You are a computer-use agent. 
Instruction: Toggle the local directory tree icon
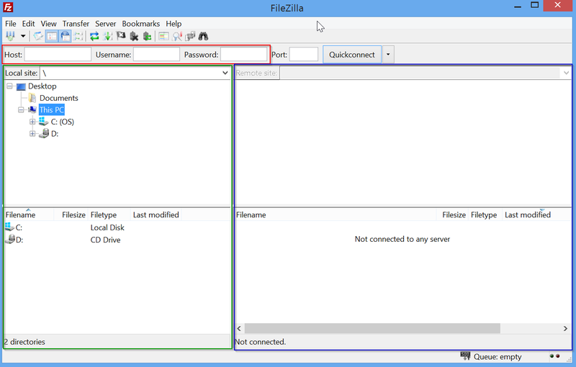(x=51, y=36)
